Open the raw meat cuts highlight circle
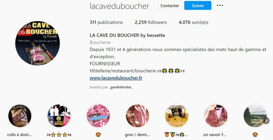Viewport: 273px width, 140px height. point(98,116)
